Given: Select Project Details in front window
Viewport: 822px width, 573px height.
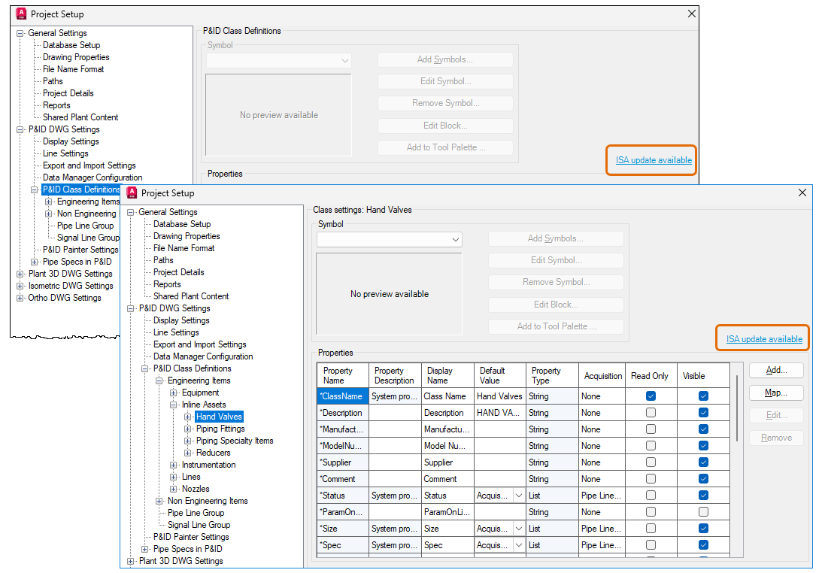Looking at the screenshot, I should (x=179, y=272).
